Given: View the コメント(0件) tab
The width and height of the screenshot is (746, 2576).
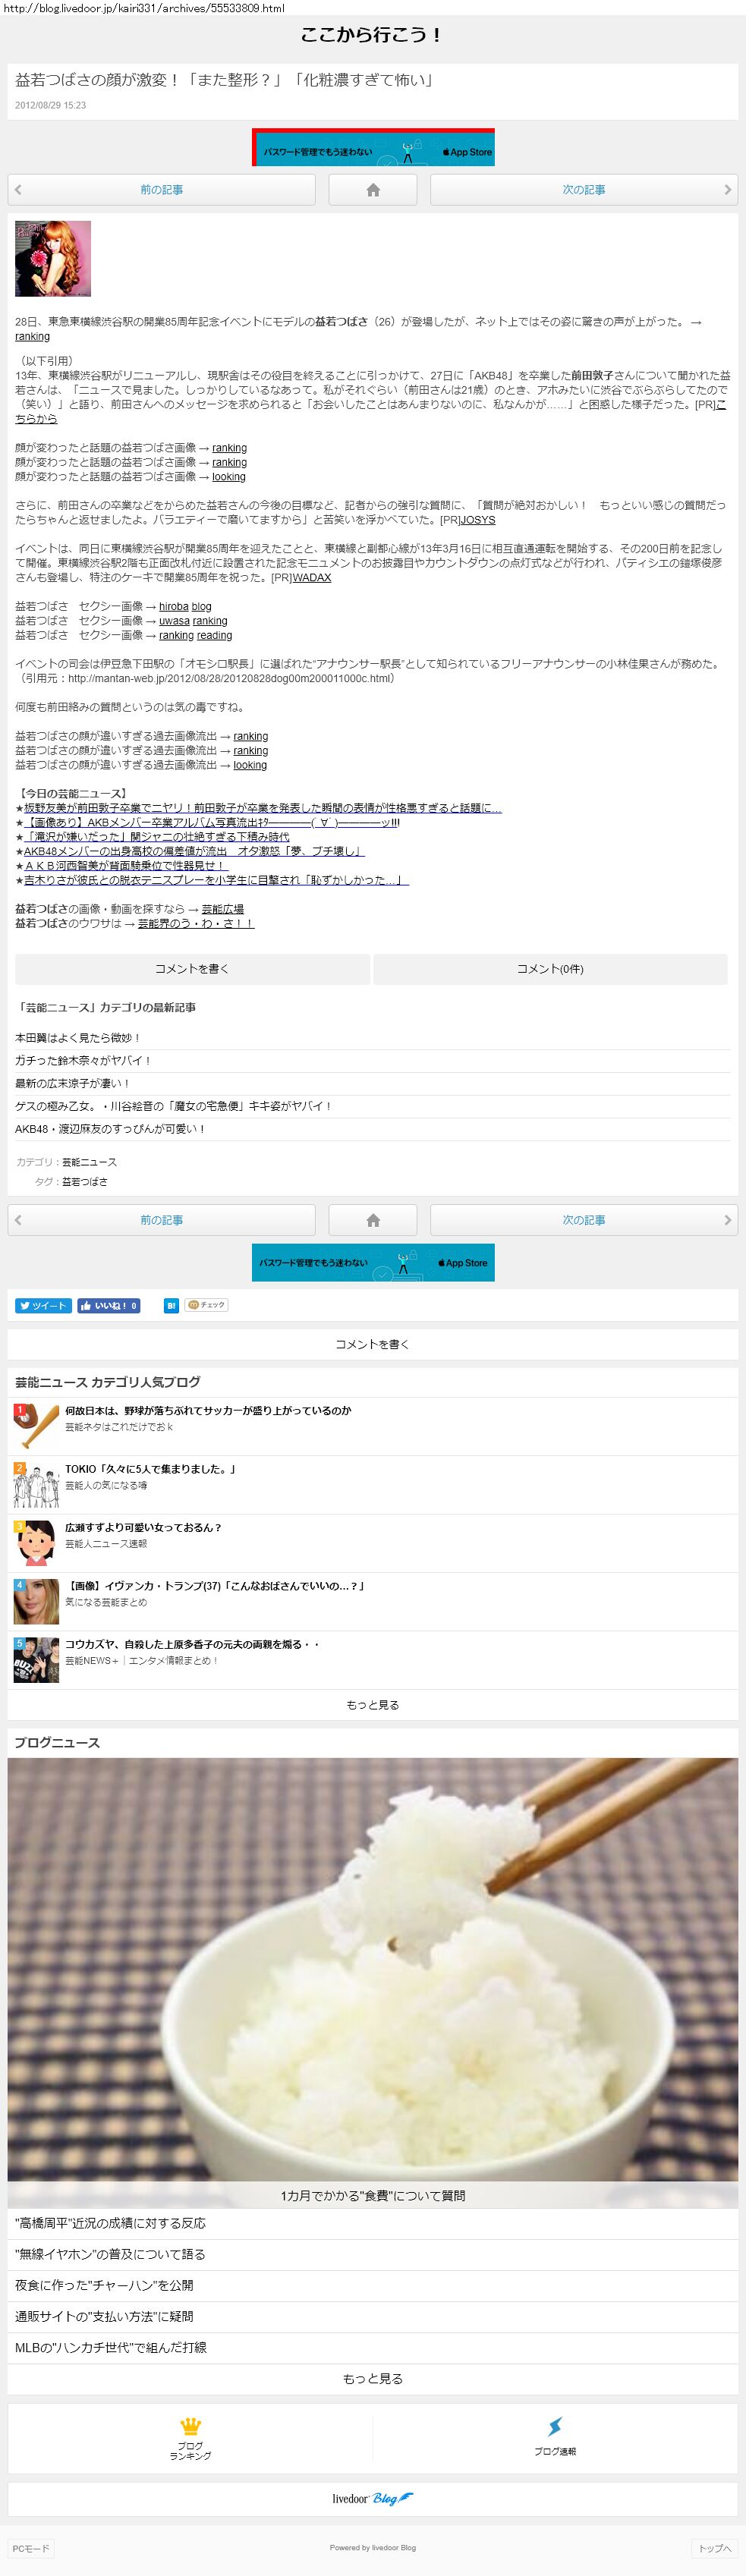Looking at the screenshot, I should [x=550, y=969].
